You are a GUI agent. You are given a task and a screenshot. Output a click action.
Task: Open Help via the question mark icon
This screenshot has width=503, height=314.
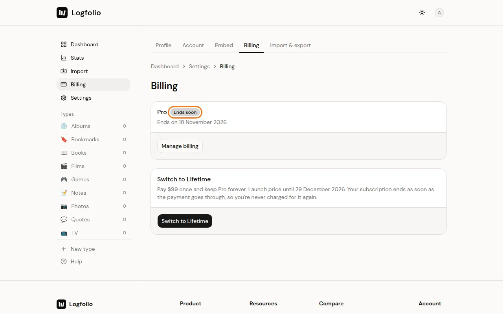[x=64, y=261]
